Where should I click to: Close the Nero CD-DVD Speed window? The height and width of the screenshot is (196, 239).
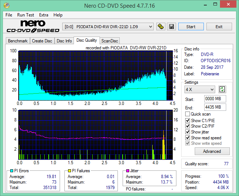pyautogui.click(x=228, y=4)
